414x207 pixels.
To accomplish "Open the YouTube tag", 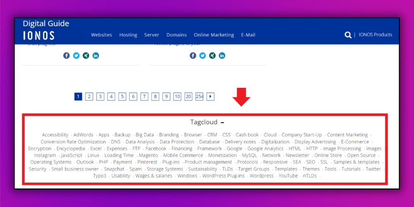I will click(288, 176).
